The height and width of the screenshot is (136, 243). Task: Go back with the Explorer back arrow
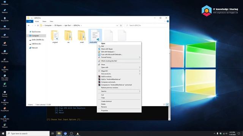(x=29, y=25)
